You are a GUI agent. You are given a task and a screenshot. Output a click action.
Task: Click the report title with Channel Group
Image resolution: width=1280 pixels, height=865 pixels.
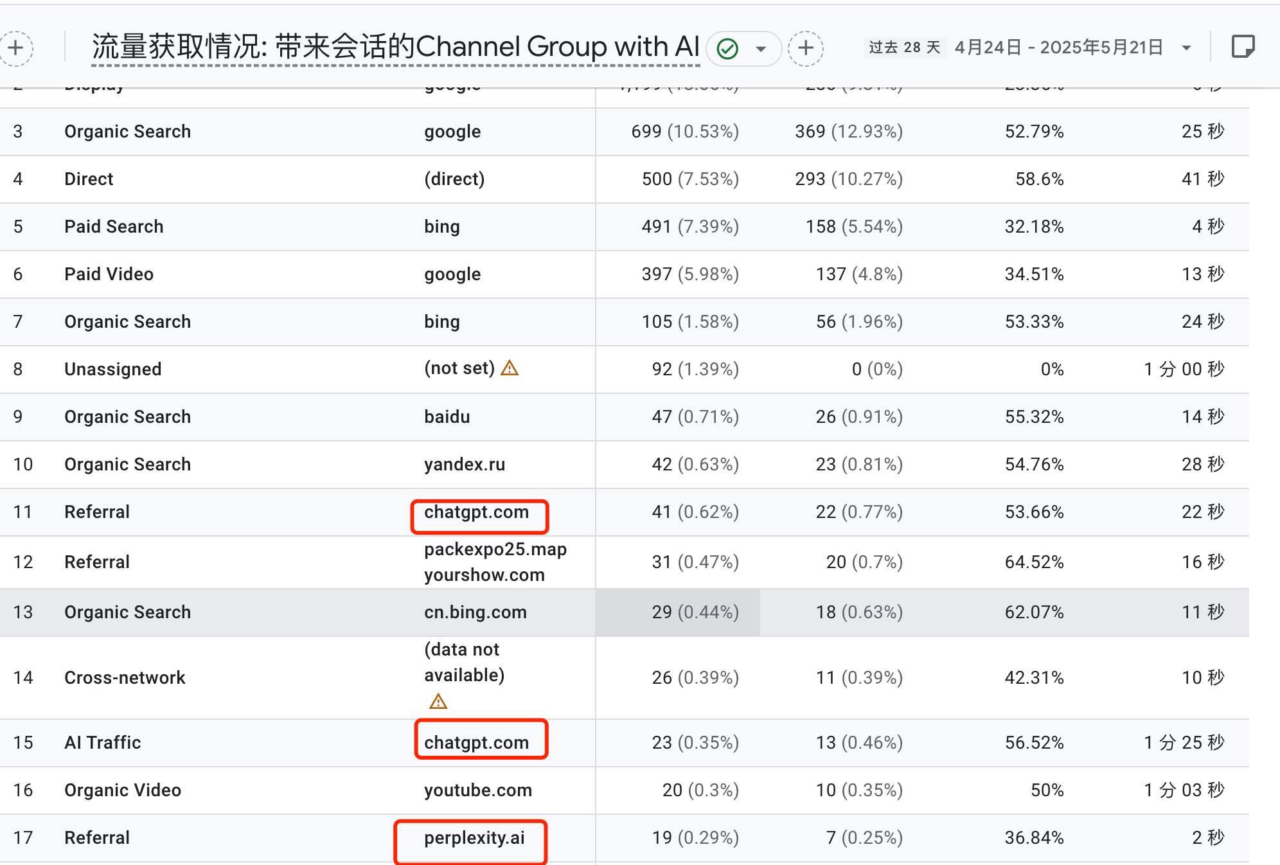[x=395, y=47]
